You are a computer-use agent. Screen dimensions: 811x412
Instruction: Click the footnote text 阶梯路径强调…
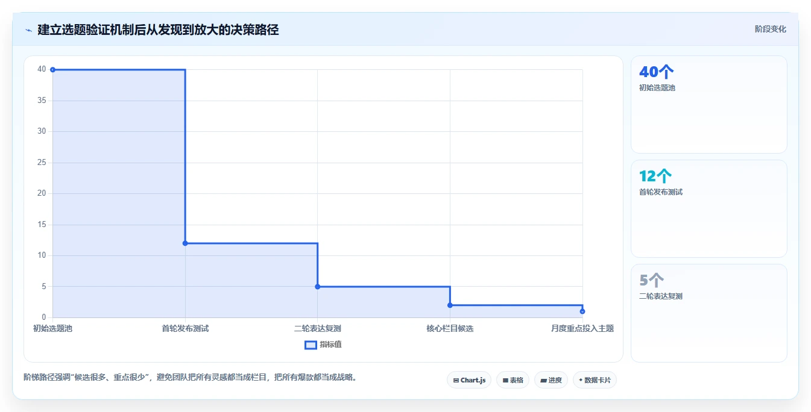pos(190,378)
